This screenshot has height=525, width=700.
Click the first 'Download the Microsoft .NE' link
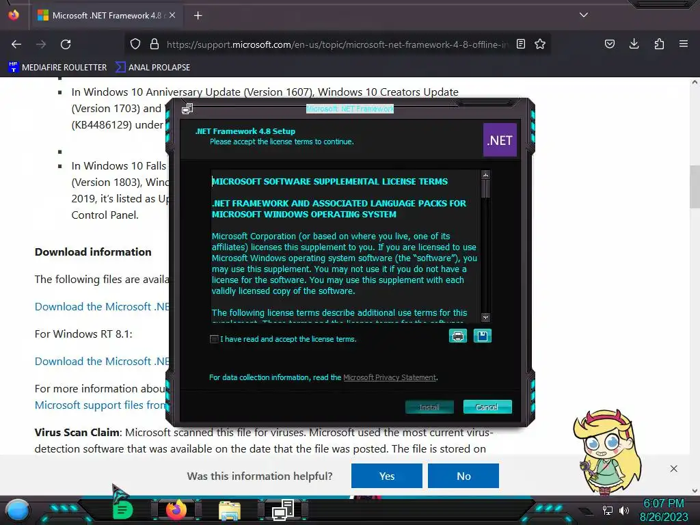tap(102, 307)
